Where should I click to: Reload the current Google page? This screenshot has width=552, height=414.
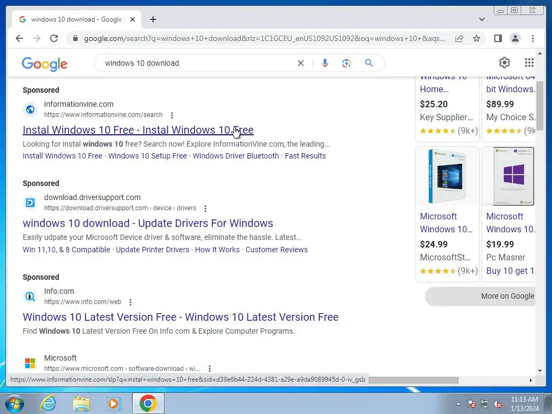pos(54,38)
